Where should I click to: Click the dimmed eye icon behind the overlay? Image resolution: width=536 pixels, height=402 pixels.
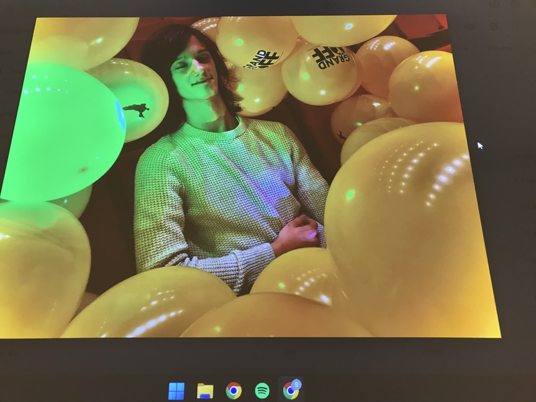point(471,26)
